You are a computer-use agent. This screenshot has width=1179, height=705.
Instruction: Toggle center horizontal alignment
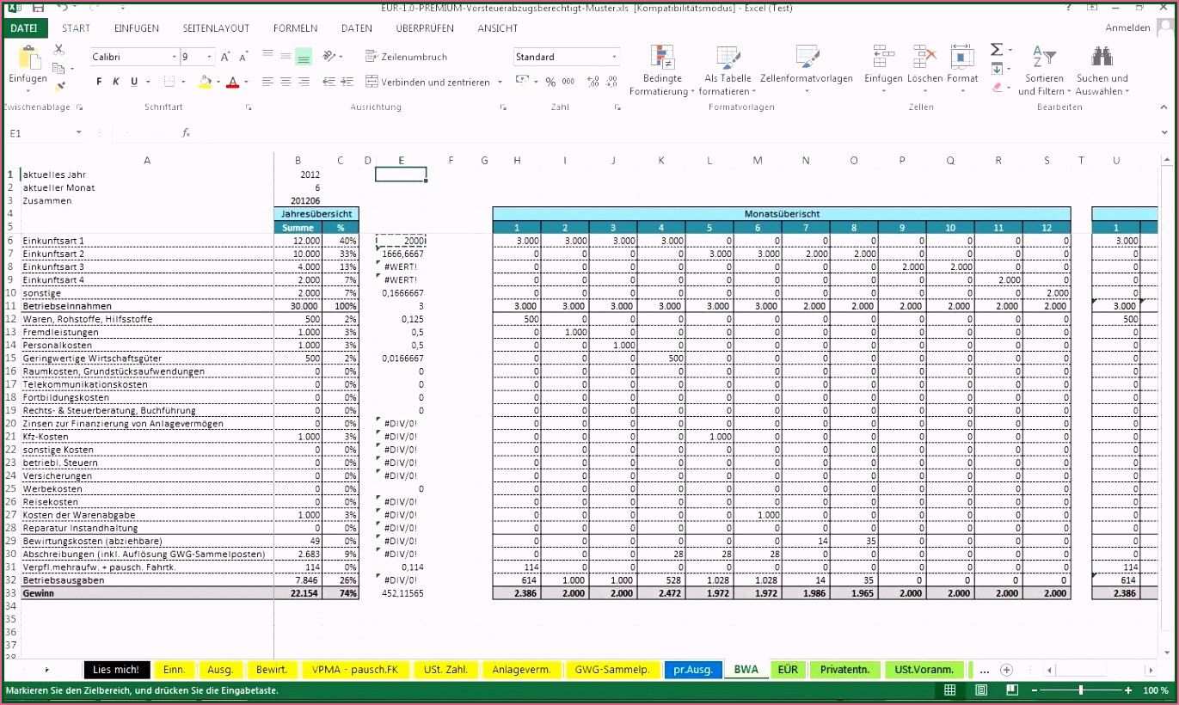click(x=285, y=82)
